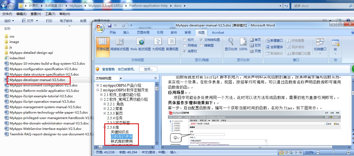
Task: Click 字数: 49,294 word count
Action: click(128, 152)
